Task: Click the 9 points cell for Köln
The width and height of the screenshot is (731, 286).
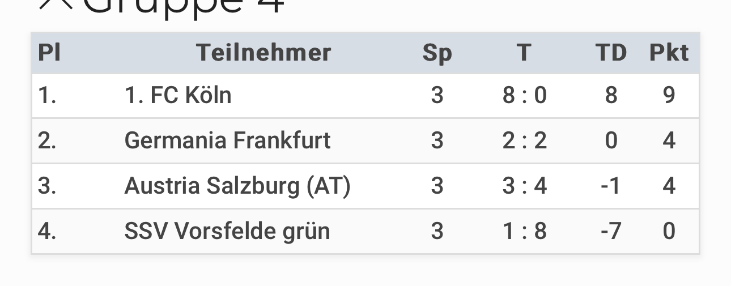Action: pyautogui.click(x=669, y=95)
